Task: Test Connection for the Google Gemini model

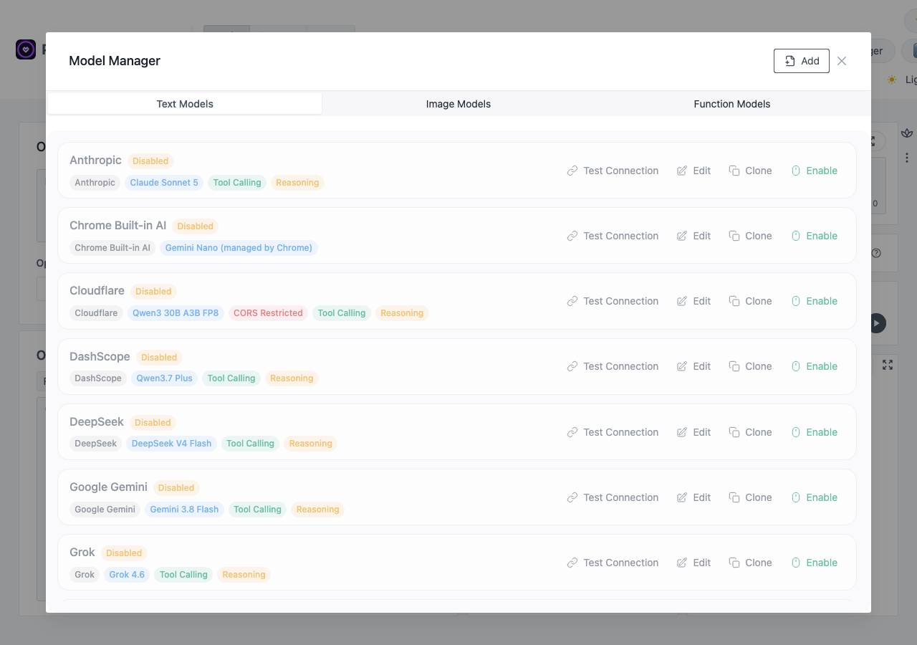Action: [x=613, y=497]
